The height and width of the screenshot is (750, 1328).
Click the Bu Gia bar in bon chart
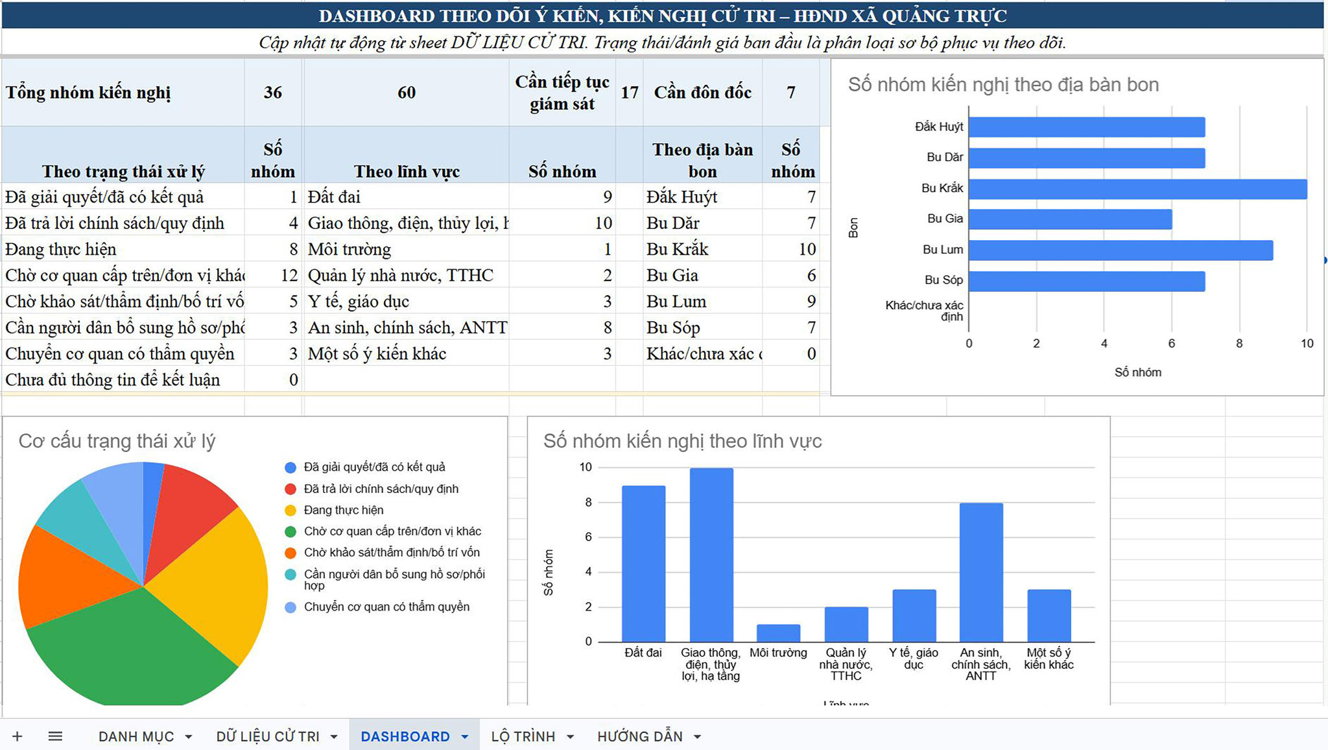point(1071,219)
